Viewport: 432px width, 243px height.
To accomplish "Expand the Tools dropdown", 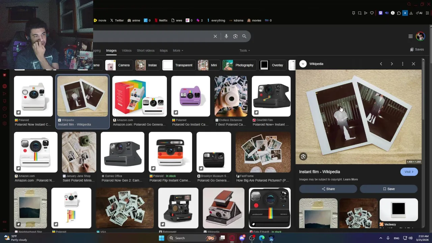I will 245,51.
